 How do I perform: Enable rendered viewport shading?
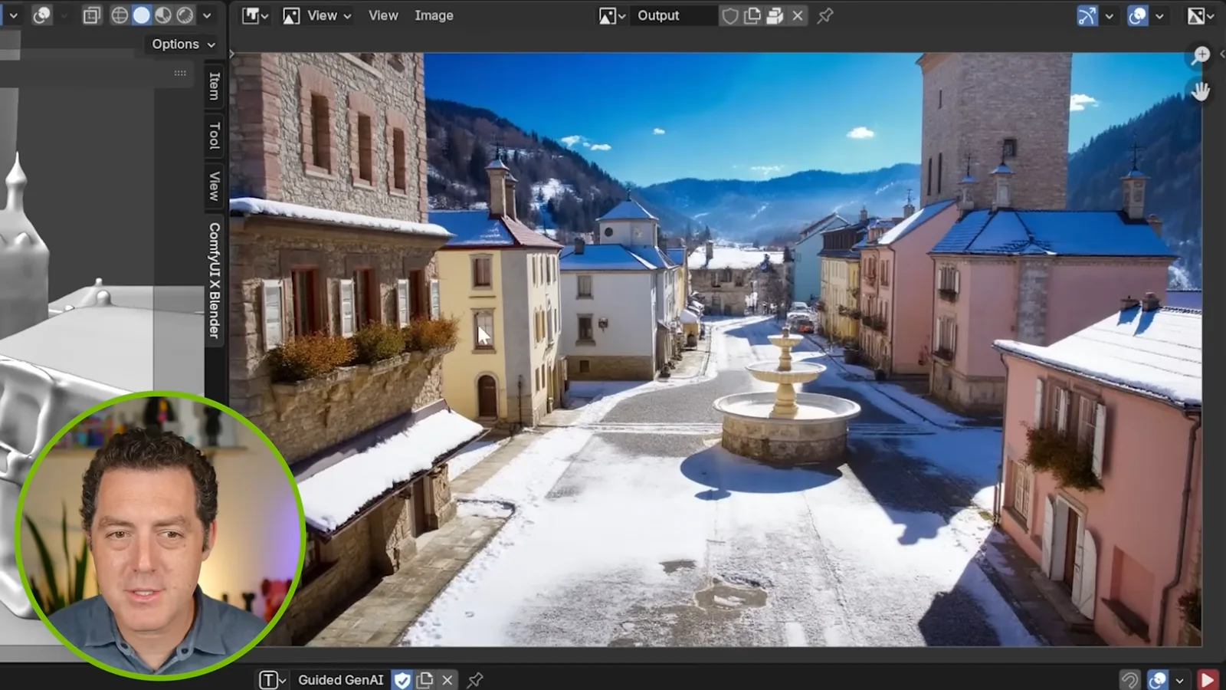point(185,15)
